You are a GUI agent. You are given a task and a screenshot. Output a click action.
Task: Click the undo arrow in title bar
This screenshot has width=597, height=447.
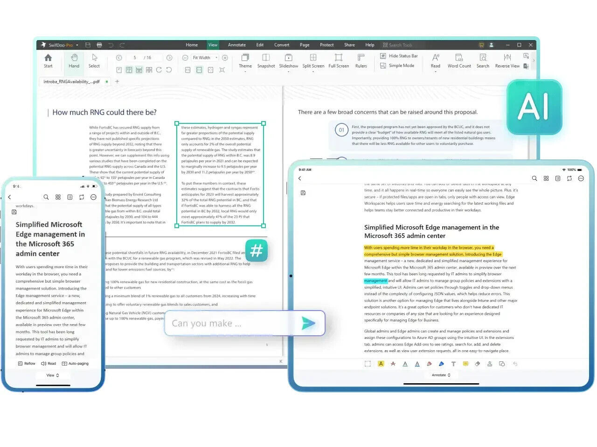point(111,45)
